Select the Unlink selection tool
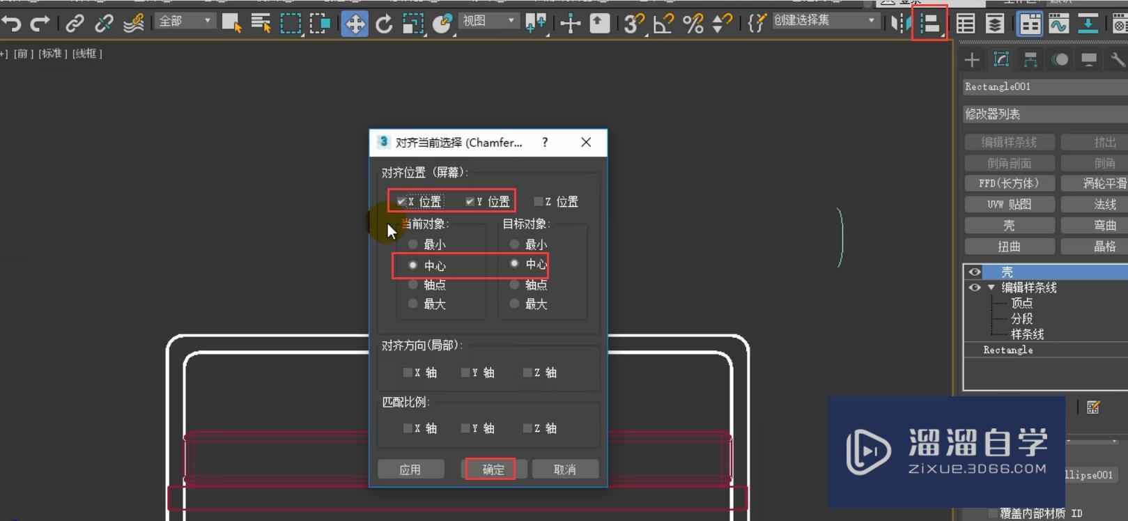This screenshot has height=521, width=1128. [x=104, y=24]
